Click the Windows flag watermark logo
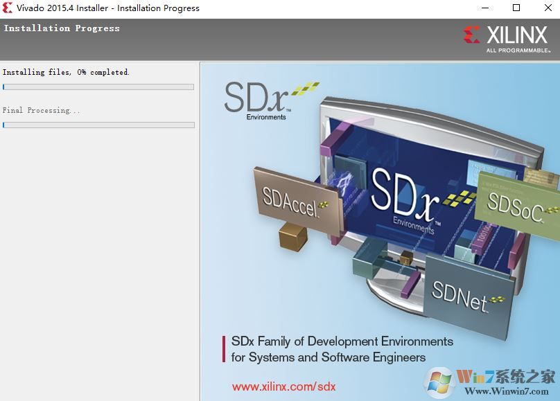The image size is (560, 401). pos(439,380)
